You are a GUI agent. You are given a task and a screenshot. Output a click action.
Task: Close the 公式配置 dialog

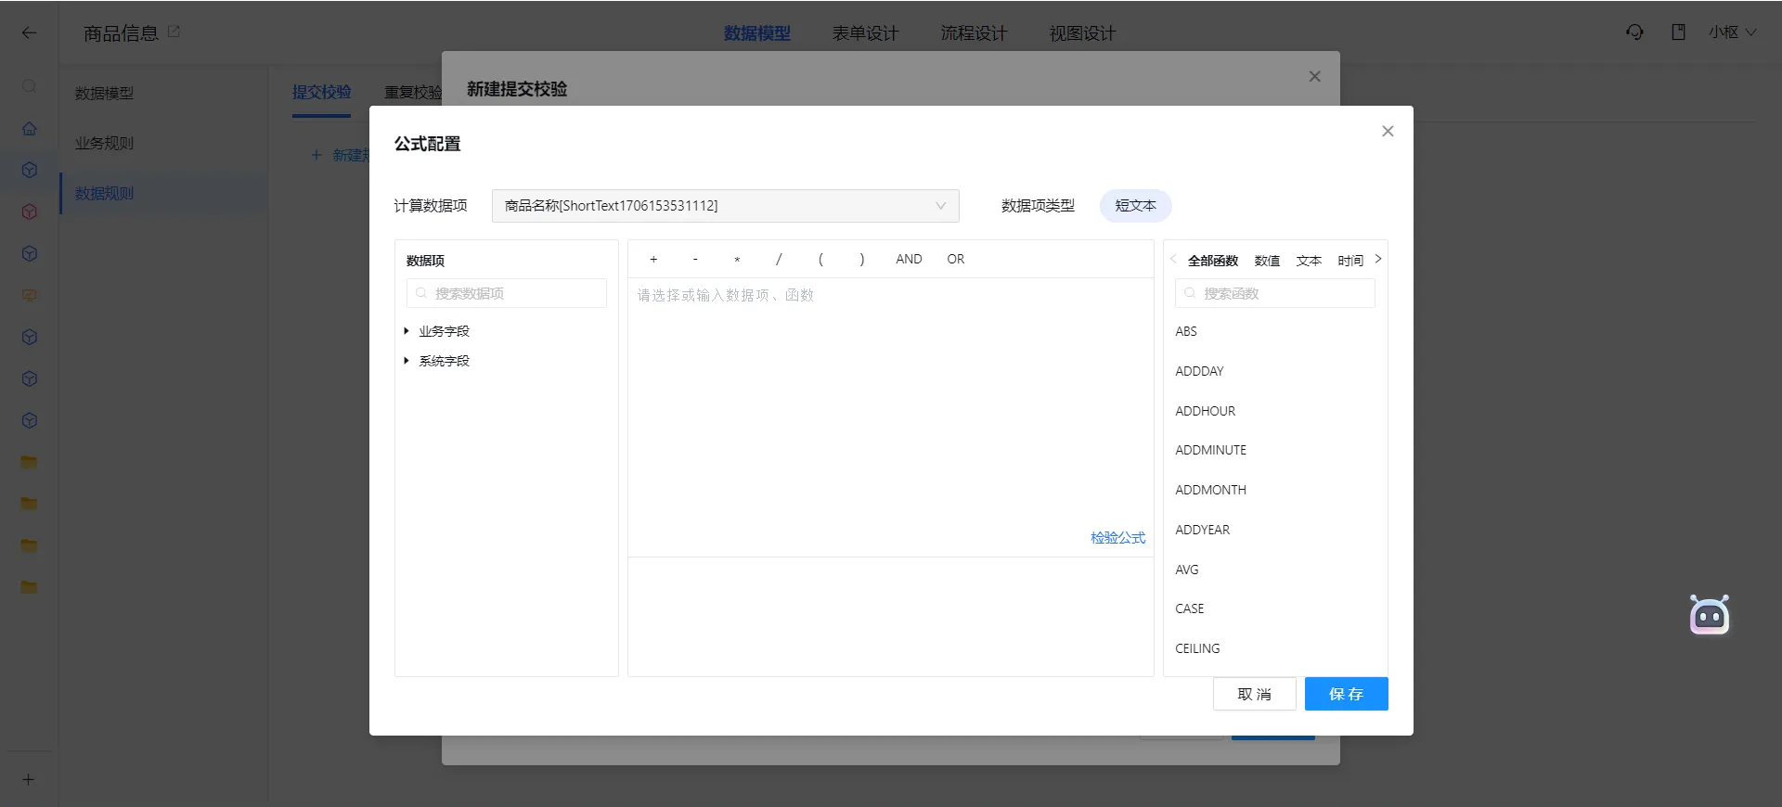(x=1388, y=131)
